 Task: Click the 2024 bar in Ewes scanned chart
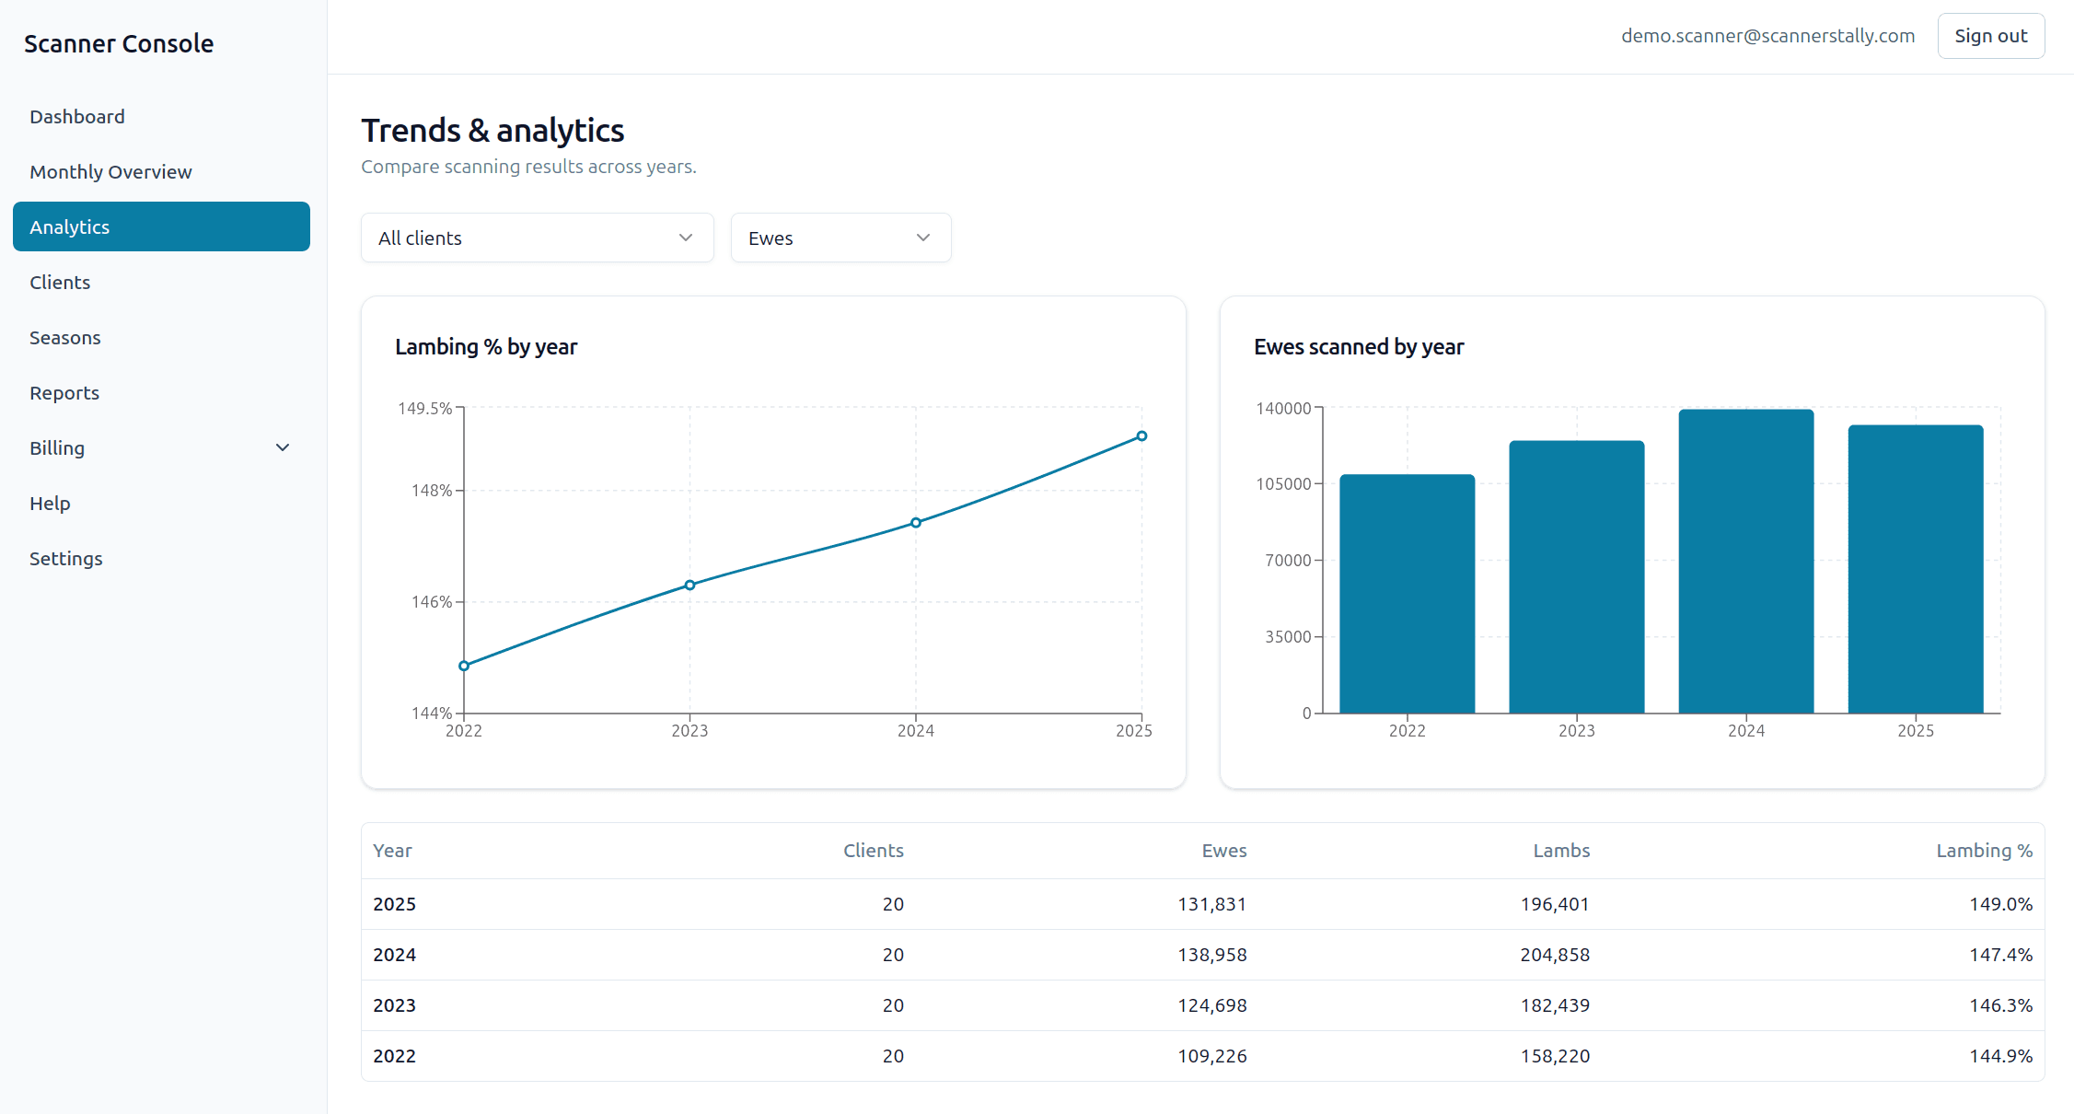(x=1746, y=562)
